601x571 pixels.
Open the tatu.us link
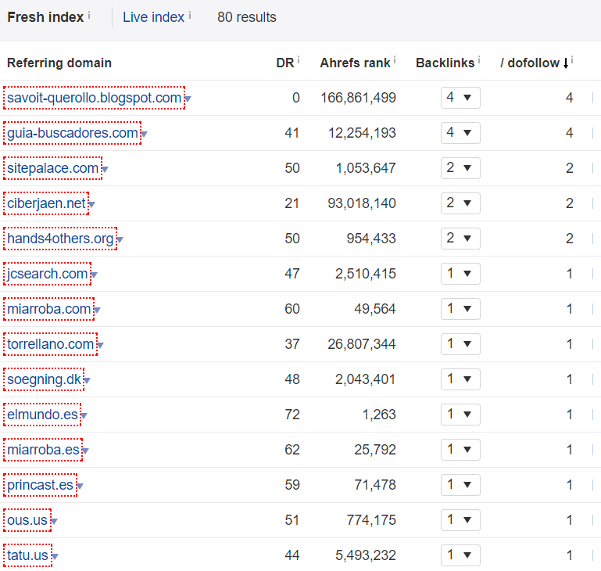(27, 555)
